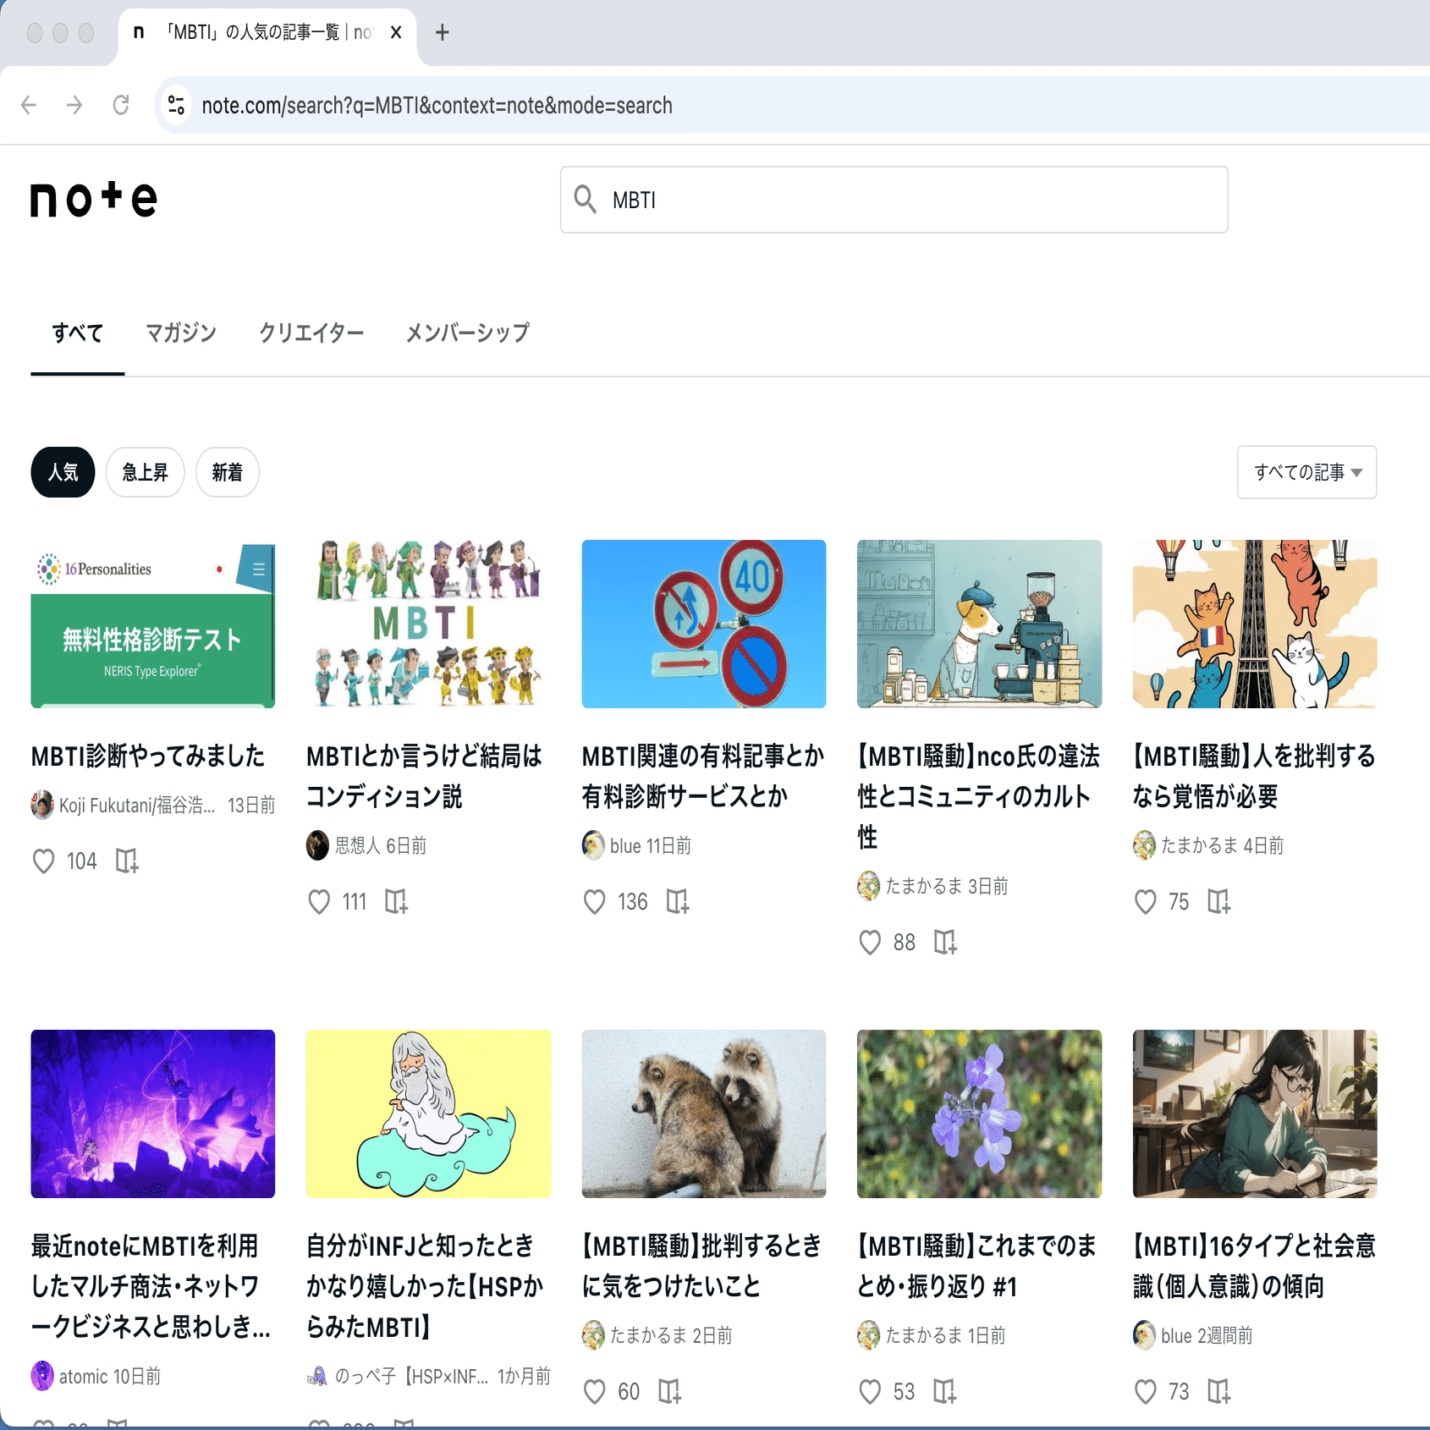Like the article with 53 likes
1430x1430 pixels.
click(870, 1391)
